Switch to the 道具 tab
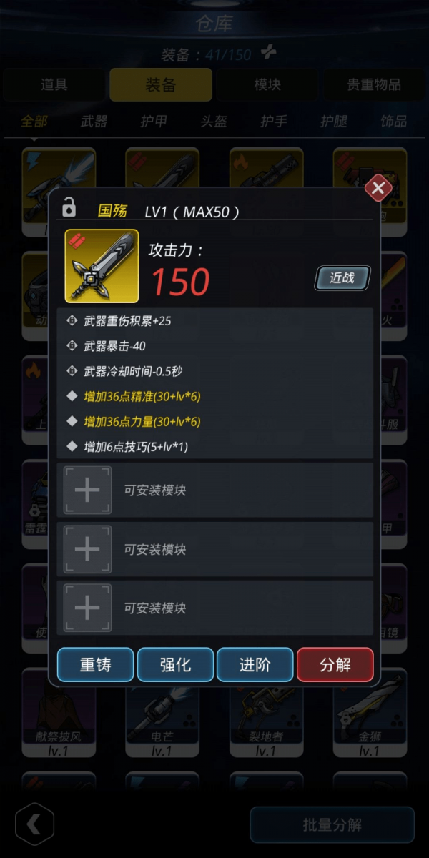429x858 pixels. [x=54, y=84]
